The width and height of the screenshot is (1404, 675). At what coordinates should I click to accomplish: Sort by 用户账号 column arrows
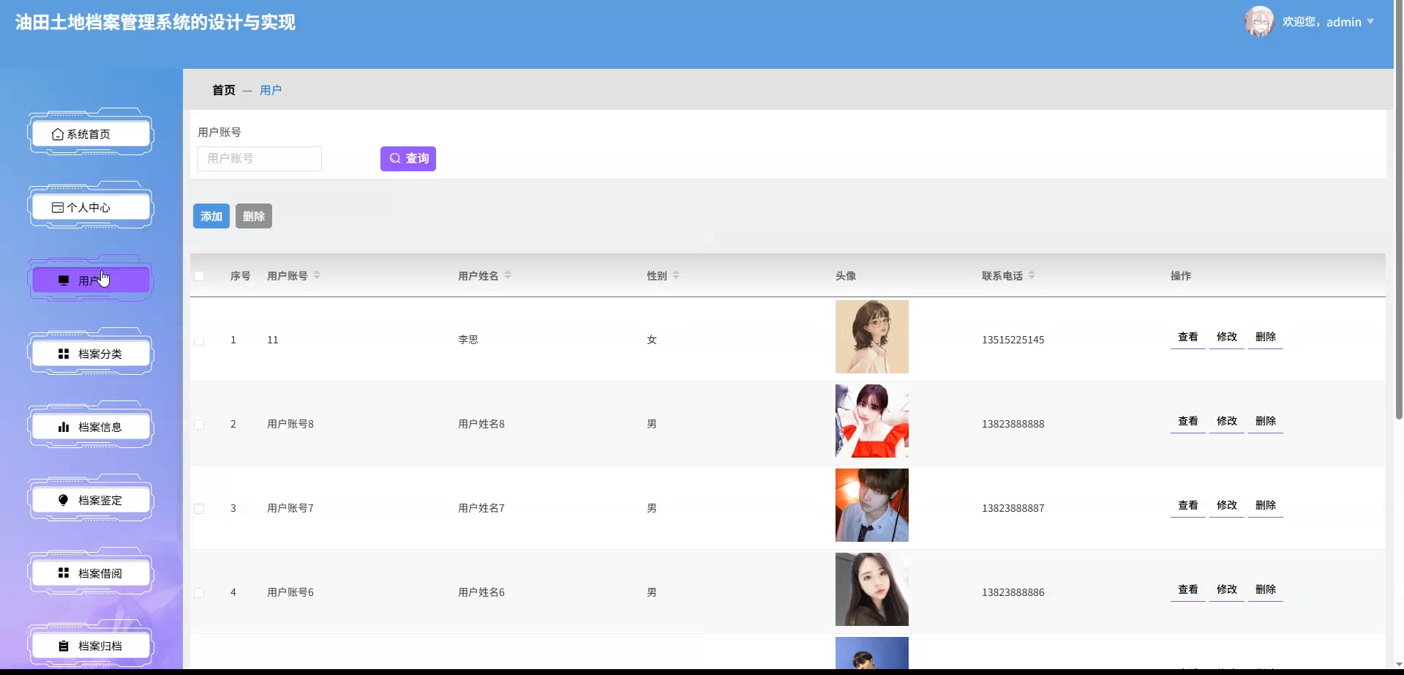pos(317,275)
